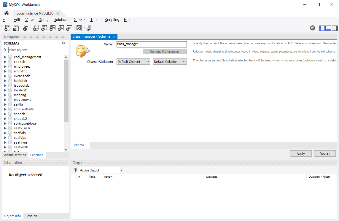
Task: Open the Default Charset dropdown
Action: [133, 62]
